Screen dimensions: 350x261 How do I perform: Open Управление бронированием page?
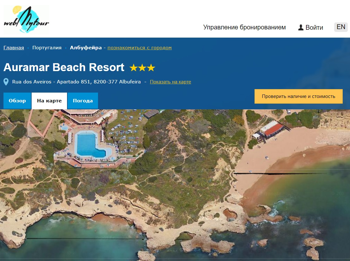(244, 27)
